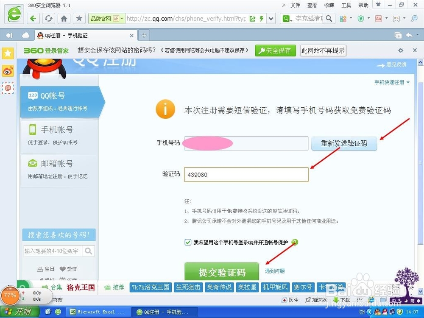Click the 开始 Start button
The height and width of the screenshot is (318, 424).
click(20, 312)
